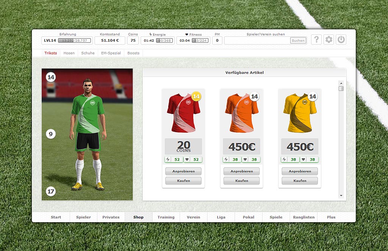This screenshot has height=251, width=388.
Task: Click the Kontostand value 51.104 €
Action: click(x=110, y=41)
